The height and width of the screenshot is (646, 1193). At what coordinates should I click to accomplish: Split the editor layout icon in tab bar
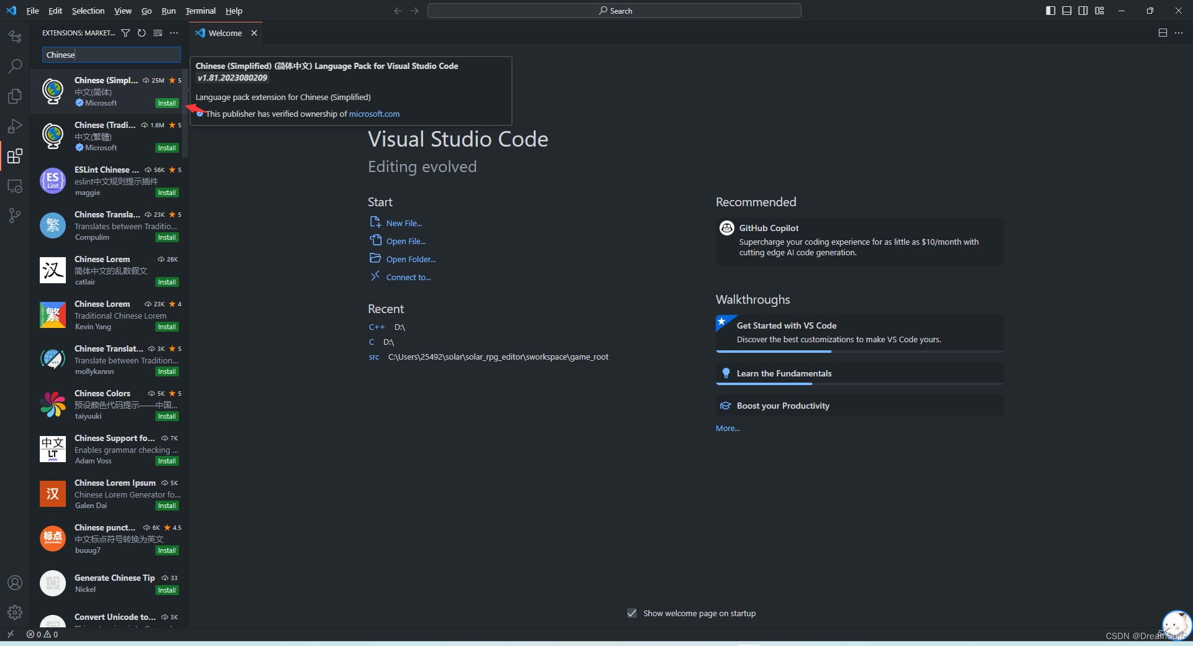pos(1163,33)
